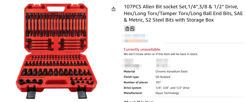Click the 'Manufacturer' spec label
This screenshot has height=102, width=246.
pos(133,93)
